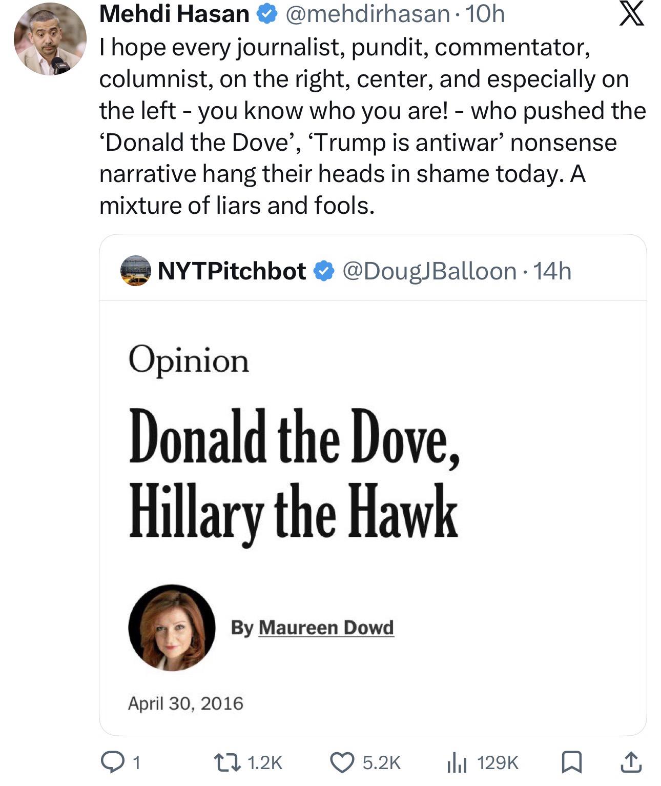Like the tweet with heart icon
661x786 pixels.
click(342, 762)
